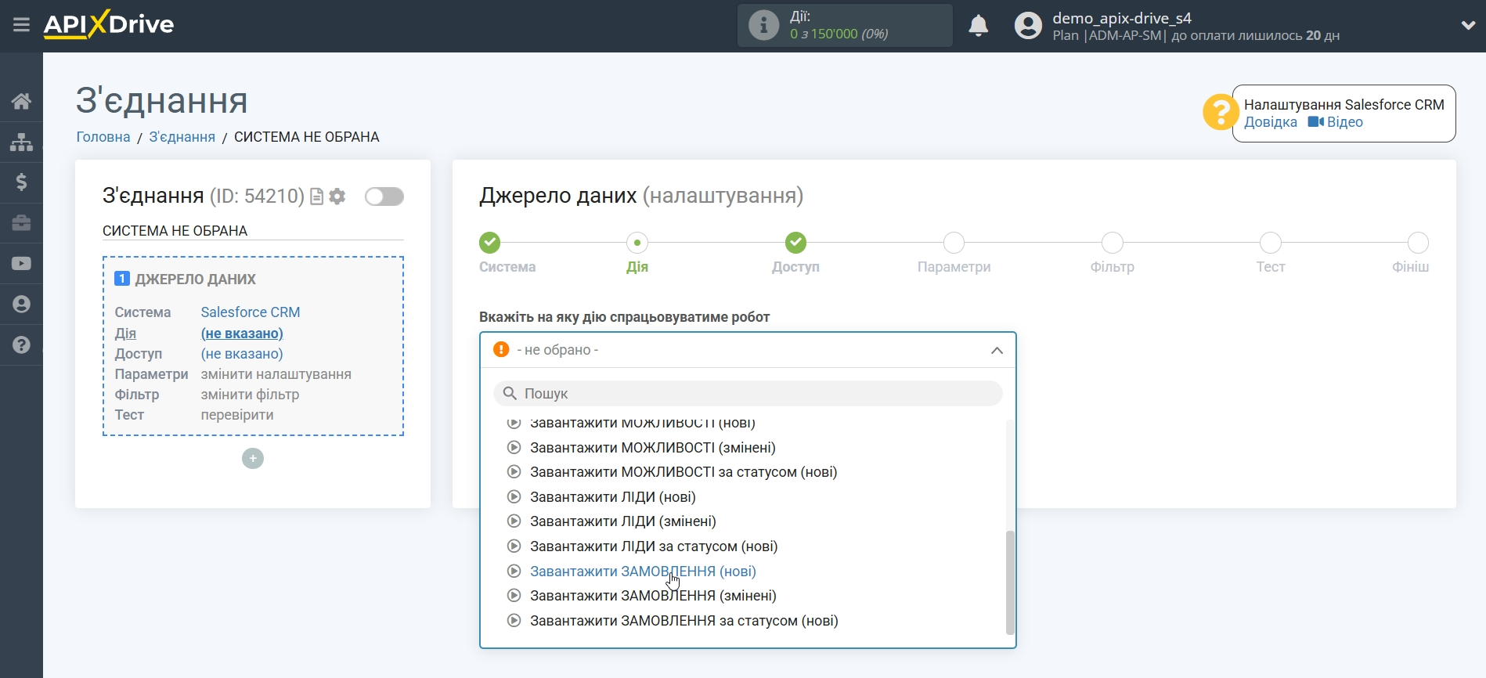Click the Тест step circle
The width and height of the screenshot is (1486, 678).
tap(1271, 243)
